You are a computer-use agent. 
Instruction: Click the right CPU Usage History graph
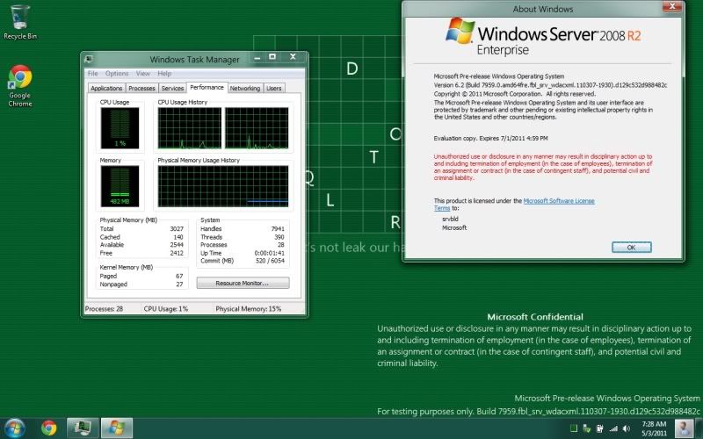click(x=257, y=128)
